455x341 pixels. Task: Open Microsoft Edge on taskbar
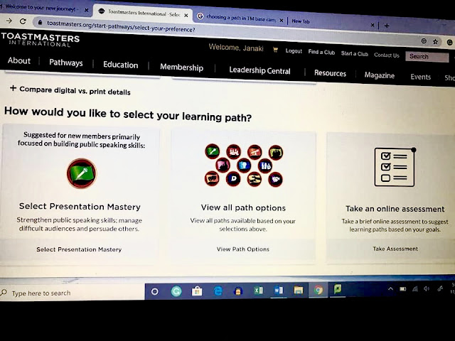point(218,291)
